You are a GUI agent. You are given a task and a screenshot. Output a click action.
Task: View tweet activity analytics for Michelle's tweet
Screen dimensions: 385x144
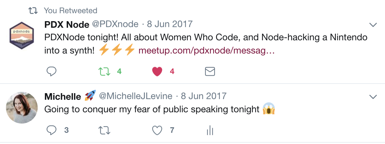210,131
